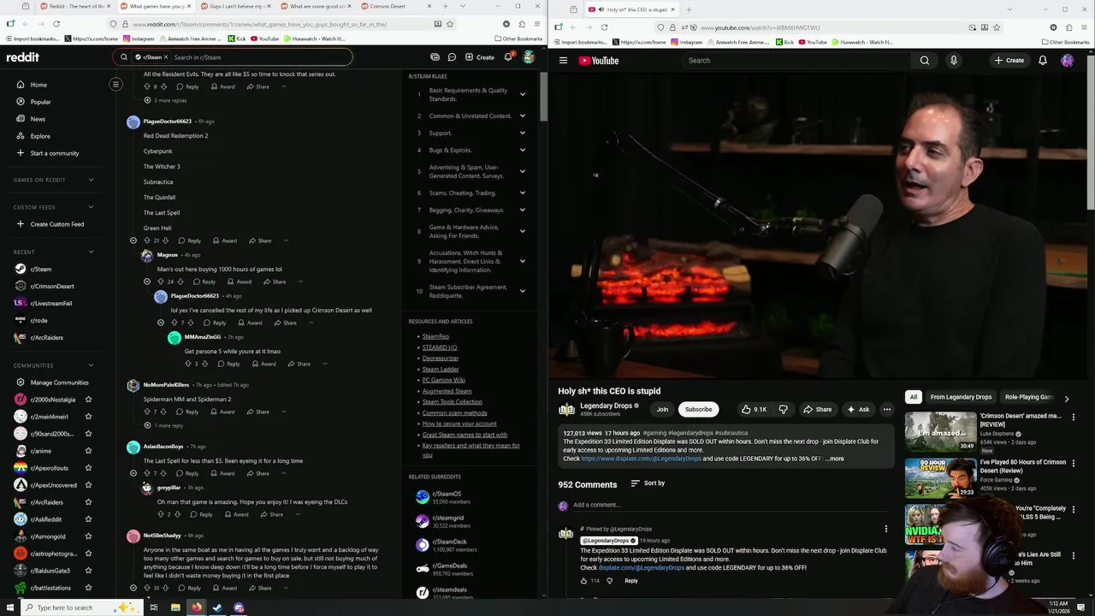Favorite r/2000sNostalgia community star
Screen dimensions: 1095x616
pos(88,400)
